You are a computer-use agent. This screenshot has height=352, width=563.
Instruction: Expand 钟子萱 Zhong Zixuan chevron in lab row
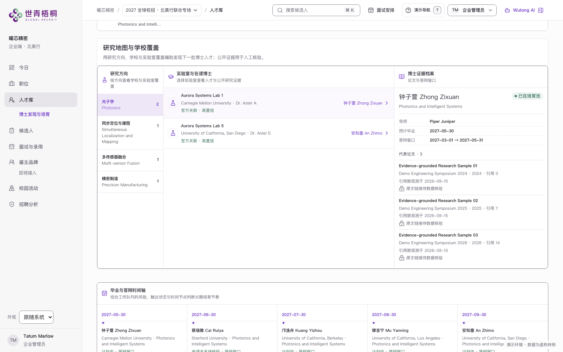(x=387, y=103)
